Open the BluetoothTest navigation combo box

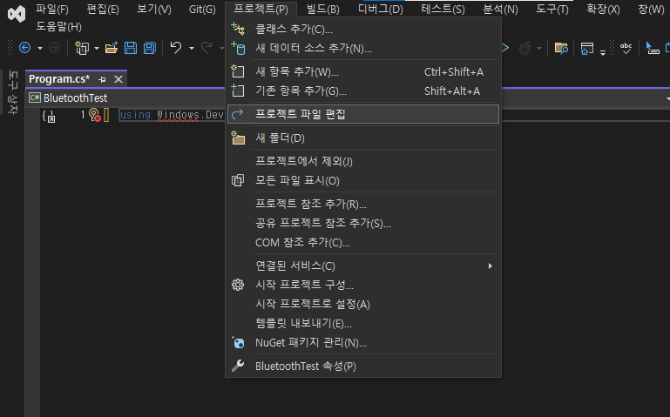[348, 98]
